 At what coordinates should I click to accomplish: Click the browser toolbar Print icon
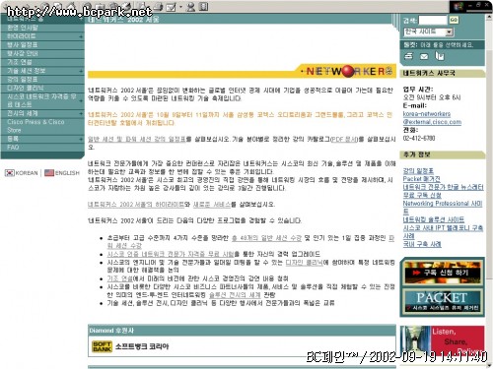(159, 6)
